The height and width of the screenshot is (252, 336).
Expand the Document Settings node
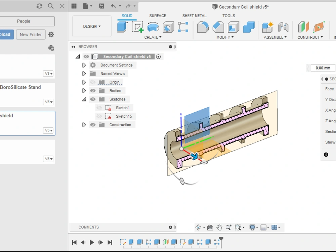(x=84, y=65)
